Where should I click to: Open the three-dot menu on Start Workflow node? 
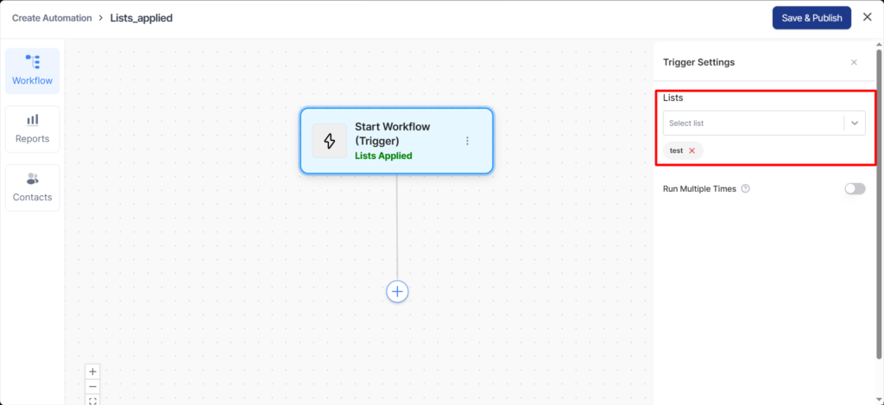(x=467, y=141)
